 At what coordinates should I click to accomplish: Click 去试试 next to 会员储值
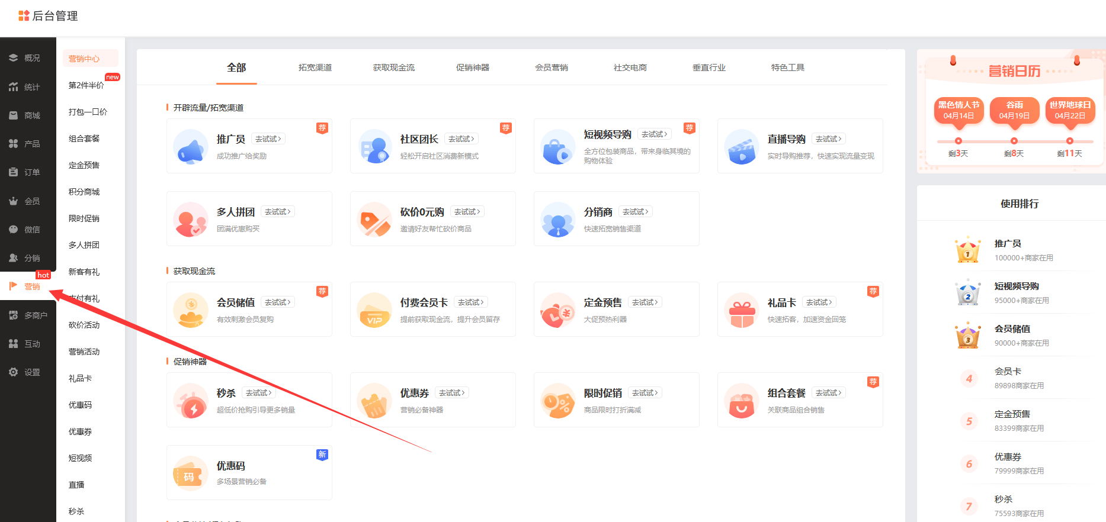tap(278, 302)
